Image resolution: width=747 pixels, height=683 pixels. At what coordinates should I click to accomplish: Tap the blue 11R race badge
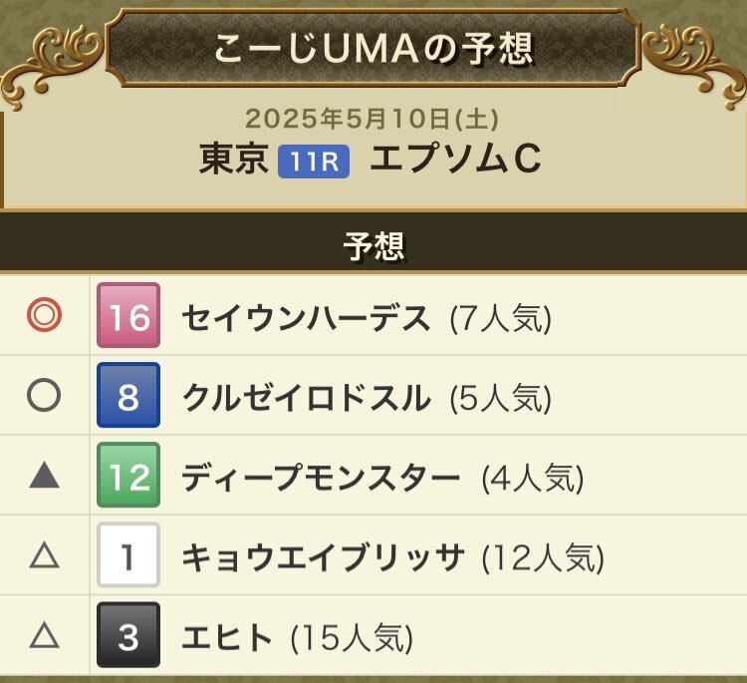(x=314, y=162)
